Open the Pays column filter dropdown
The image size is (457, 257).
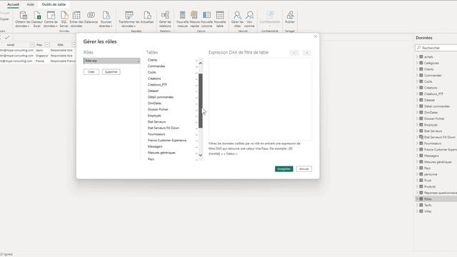[x=47, y=44]
